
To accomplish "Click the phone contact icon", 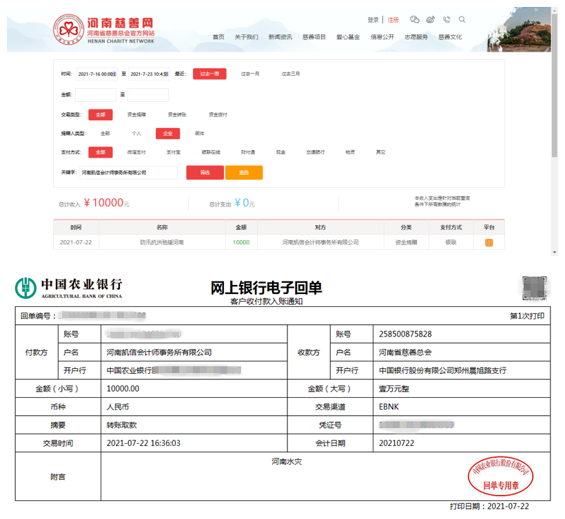I will (x=446, y=20).
